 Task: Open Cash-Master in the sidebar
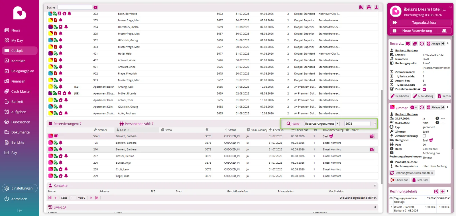20,91
